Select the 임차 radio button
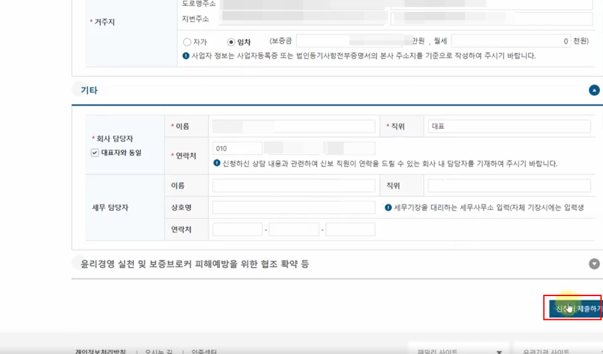Image resolution: width=603 pixels, height=354 pixels. (x=231, y=42)
